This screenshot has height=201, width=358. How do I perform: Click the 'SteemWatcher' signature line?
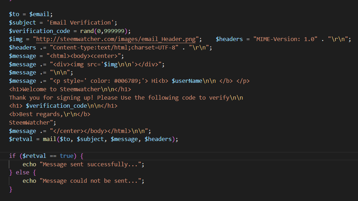[x=29, y=123]
